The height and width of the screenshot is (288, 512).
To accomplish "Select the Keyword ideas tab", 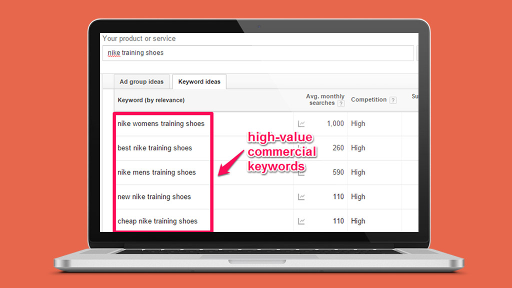I will point(199,81).
